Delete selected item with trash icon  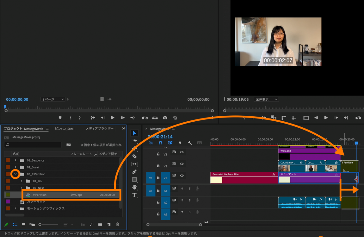click(x=117, y=224)
